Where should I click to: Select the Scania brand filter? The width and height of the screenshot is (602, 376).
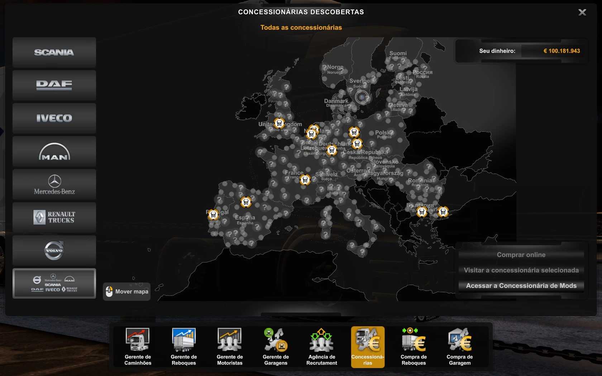click(x=54, y=52)
